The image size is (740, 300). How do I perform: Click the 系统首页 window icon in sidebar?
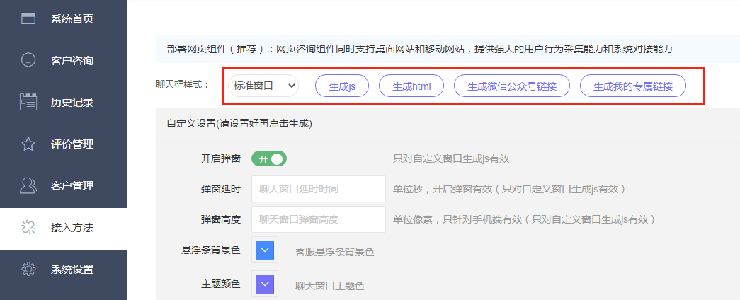click(28, 18)
